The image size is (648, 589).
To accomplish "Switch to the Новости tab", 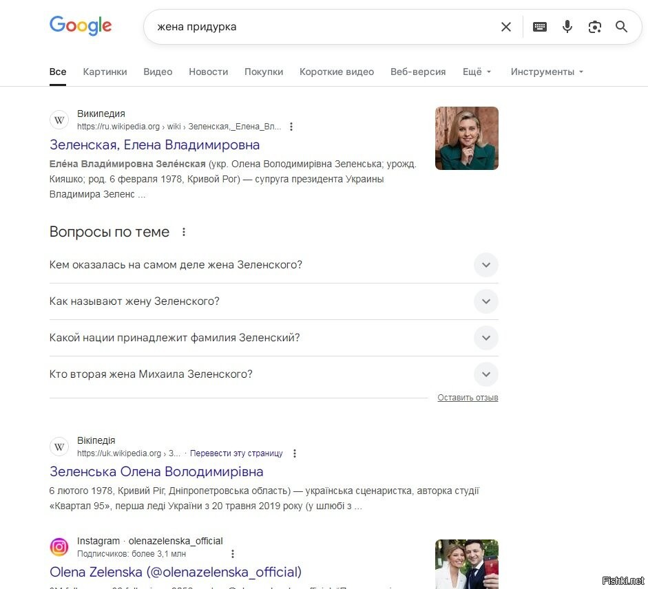I will point(208,72).
